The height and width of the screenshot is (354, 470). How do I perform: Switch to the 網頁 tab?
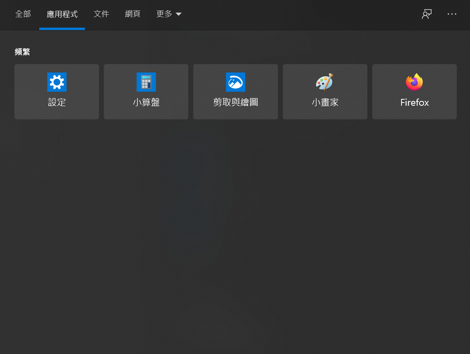(133, 14)
